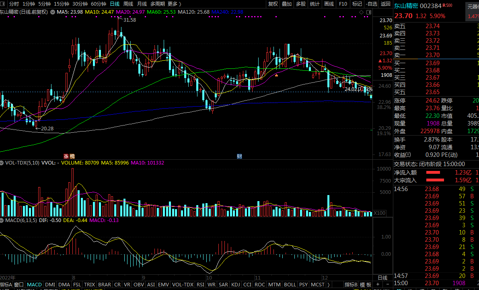Image resolution: width=479 pixels, height=290 pixels.
Task: Click the 财 financial marker on the chart
Action: [x=239, y=156]
